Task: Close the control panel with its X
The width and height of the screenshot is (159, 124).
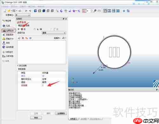Action: pos(66,19)
